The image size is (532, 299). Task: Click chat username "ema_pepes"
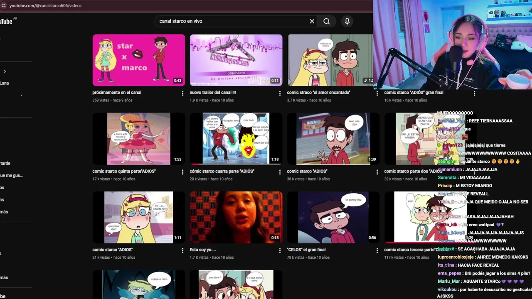coord(450,273)
